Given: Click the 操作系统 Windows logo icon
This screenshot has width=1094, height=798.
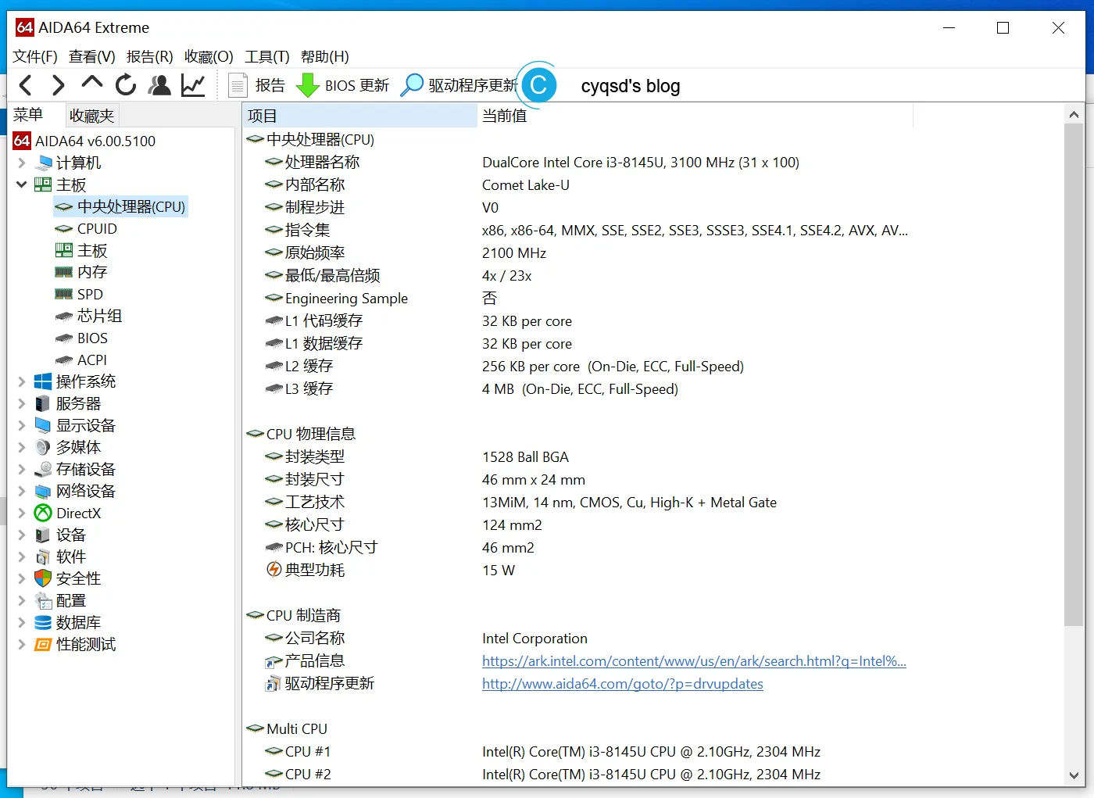Looking at the screenshot, I should [43, 381].
